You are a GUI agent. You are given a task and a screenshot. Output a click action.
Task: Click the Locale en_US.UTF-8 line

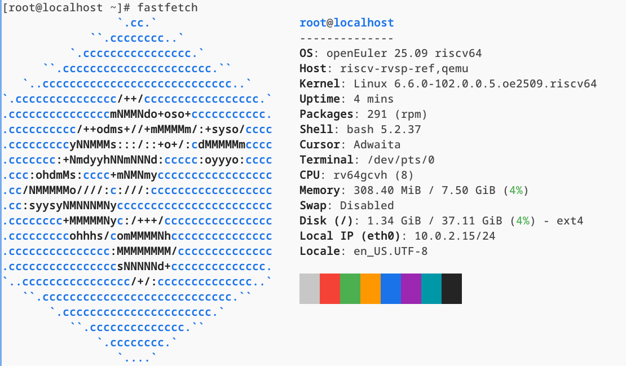pos(363,252)
